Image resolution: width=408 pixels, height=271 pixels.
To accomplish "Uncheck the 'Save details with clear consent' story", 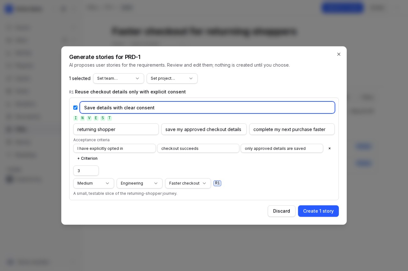I will (76, 108).
